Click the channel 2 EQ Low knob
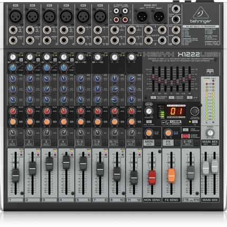Screen dimensions: 227x227 click(x=30, y=100)
